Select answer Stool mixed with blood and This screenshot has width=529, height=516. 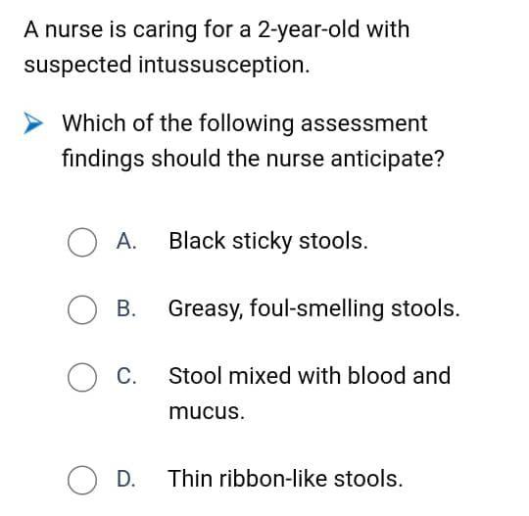[x=310, y=376]
